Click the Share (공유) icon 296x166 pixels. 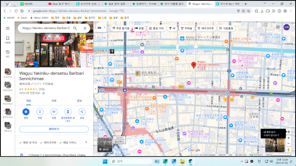(82, 112)
